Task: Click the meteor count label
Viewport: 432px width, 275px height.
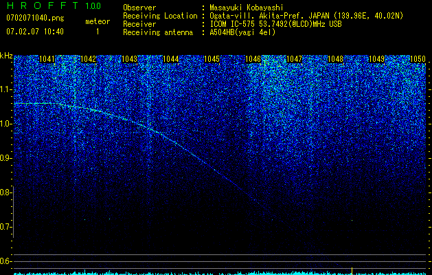Action: pos(98,21)
